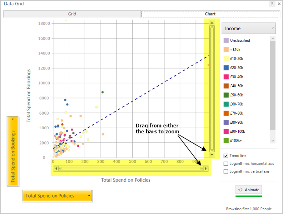Enable Logarithmic horizontal axis
This screenshot has width=283, height=214.
pyautogui.click(x=226, y=163)
